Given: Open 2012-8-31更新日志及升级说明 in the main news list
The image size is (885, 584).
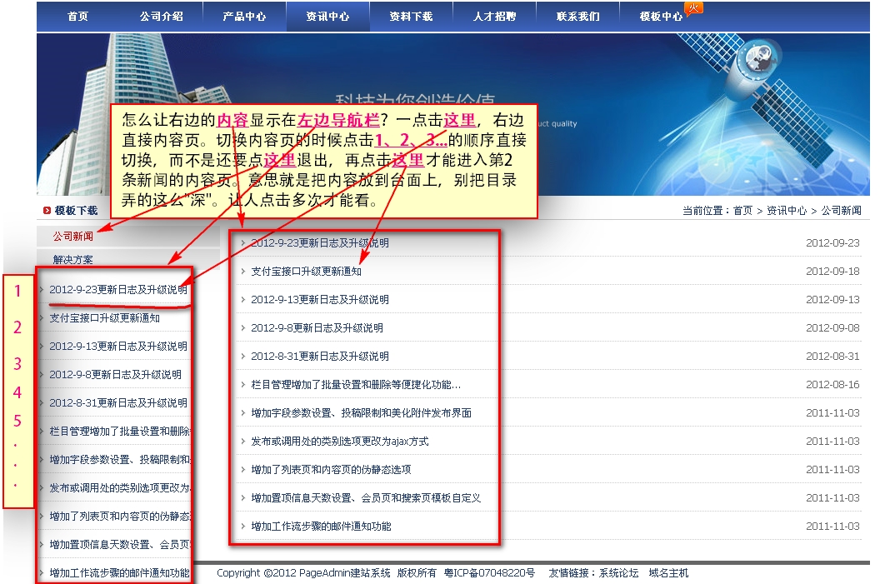Looking at the screenshot, I should [x=319, y=357].
